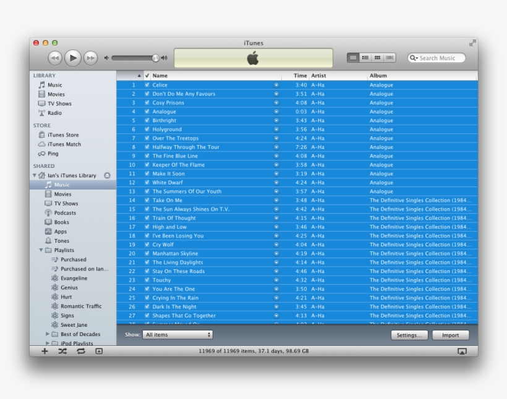This screenshot has width=507, height=399.
Task: Click the Import button
Action: [x=451, y=334]
